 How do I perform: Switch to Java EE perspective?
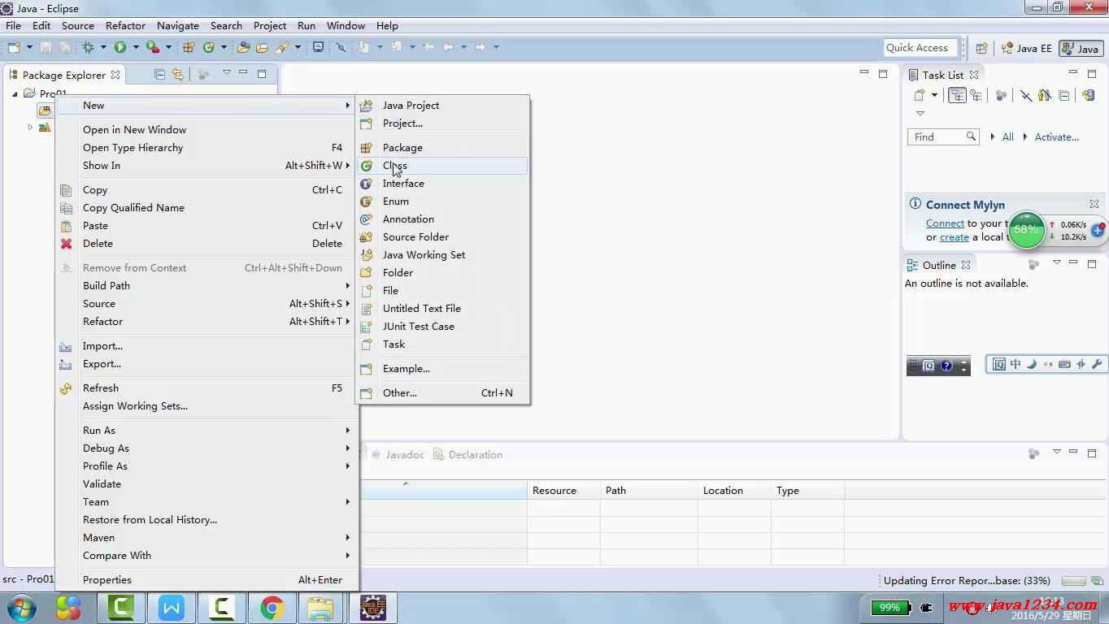coord(1027,49)
